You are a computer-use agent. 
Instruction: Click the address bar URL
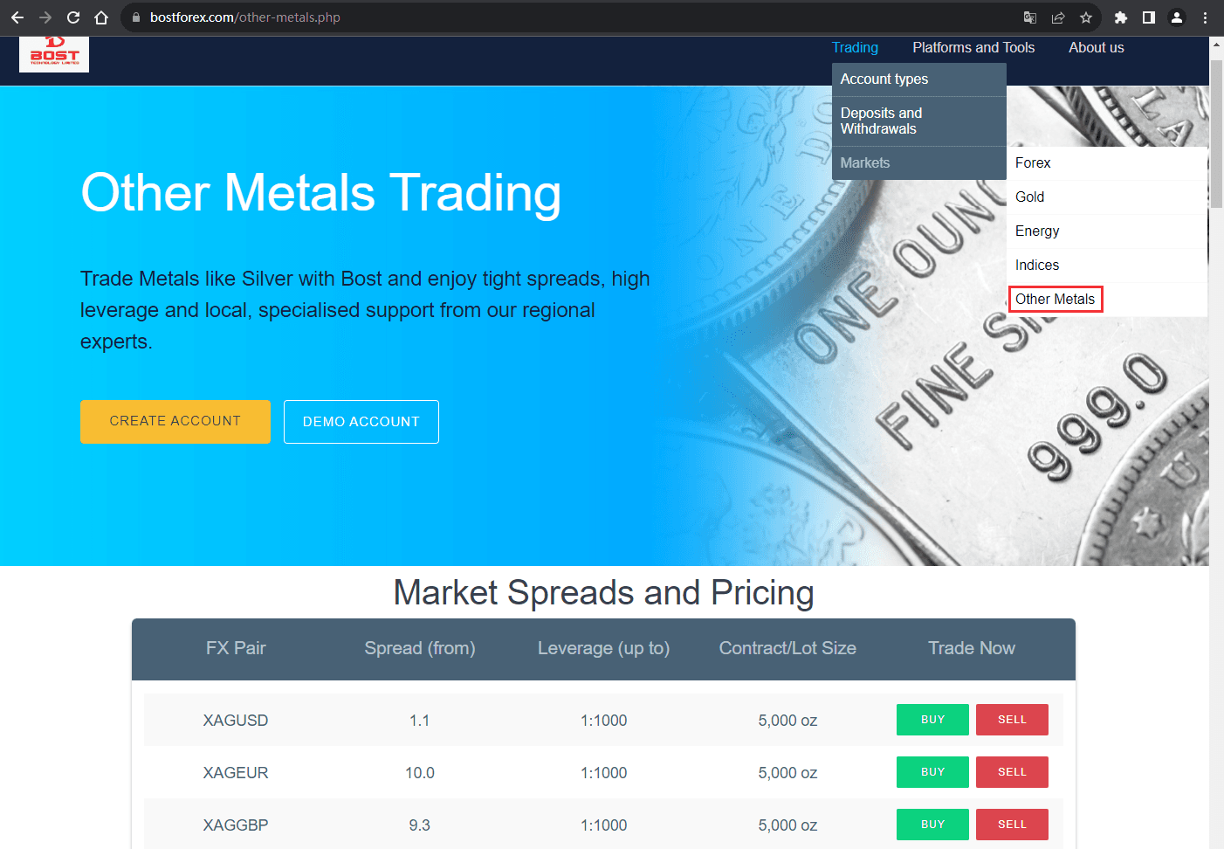[x=245, y=17]
